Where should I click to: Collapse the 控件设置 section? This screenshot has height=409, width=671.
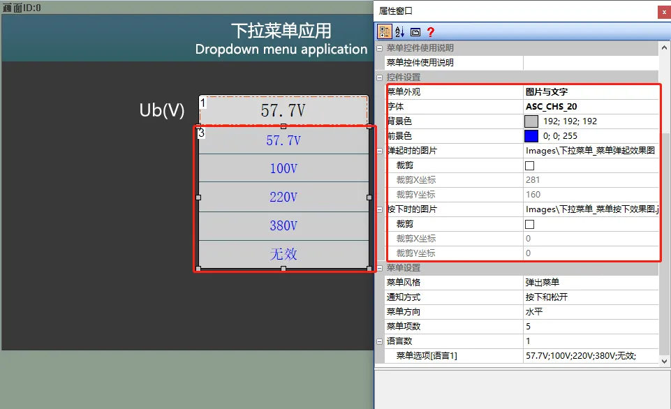[x=378, y=77]
